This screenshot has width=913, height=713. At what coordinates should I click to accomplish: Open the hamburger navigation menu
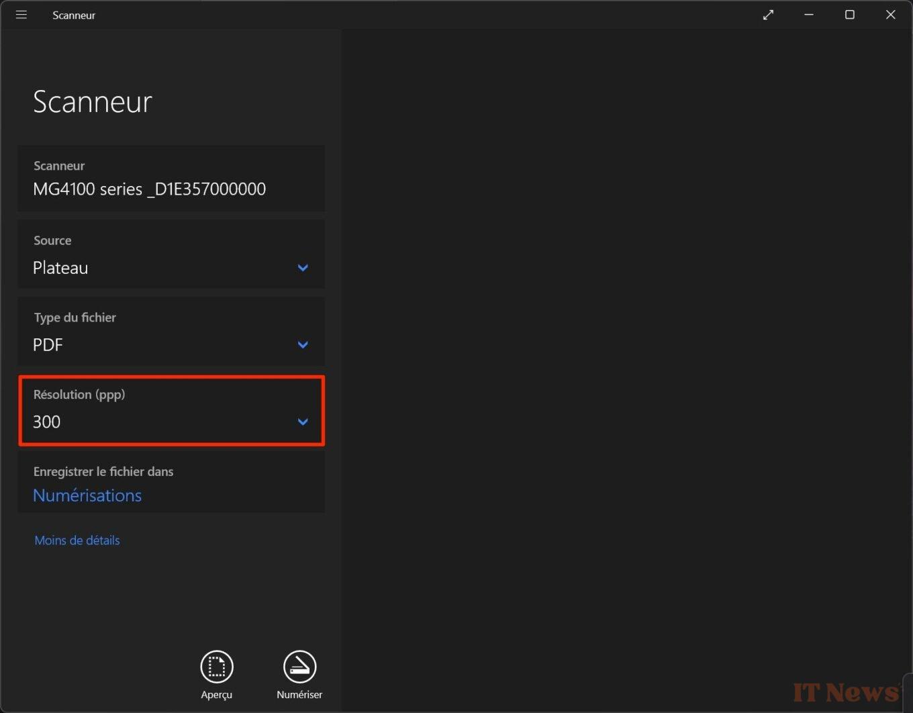tap(21, 15)
